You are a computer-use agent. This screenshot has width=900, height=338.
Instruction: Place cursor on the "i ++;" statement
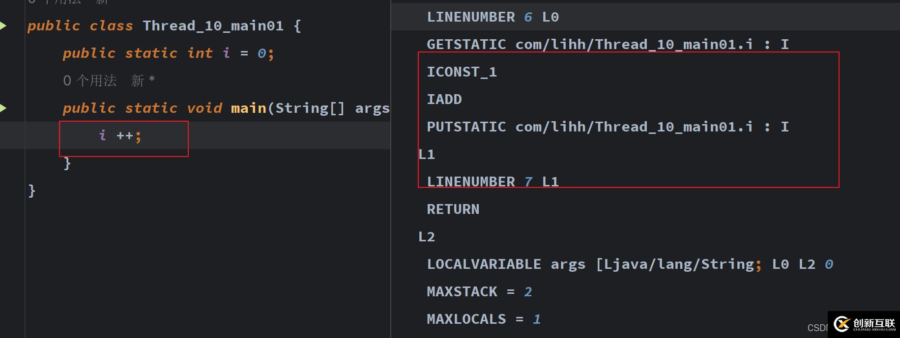coord(120,135)
